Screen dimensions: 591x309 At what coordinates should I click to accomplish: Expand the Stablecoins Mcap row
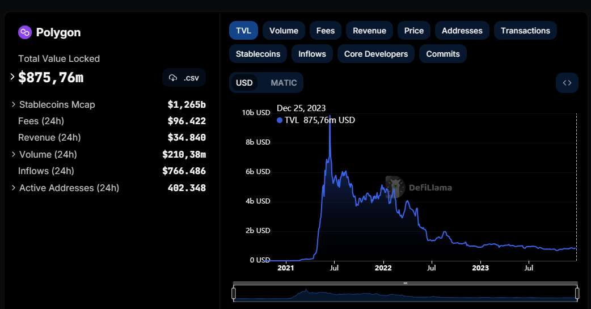click(x=14, y=104)
